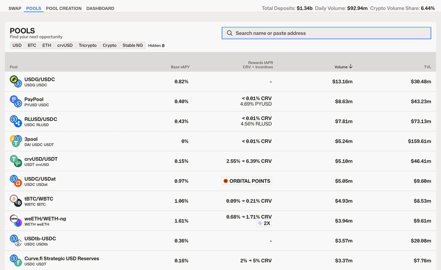Click the Hidden: 0 indicator
Screen dimensions: 441x270
coord(156,45)
